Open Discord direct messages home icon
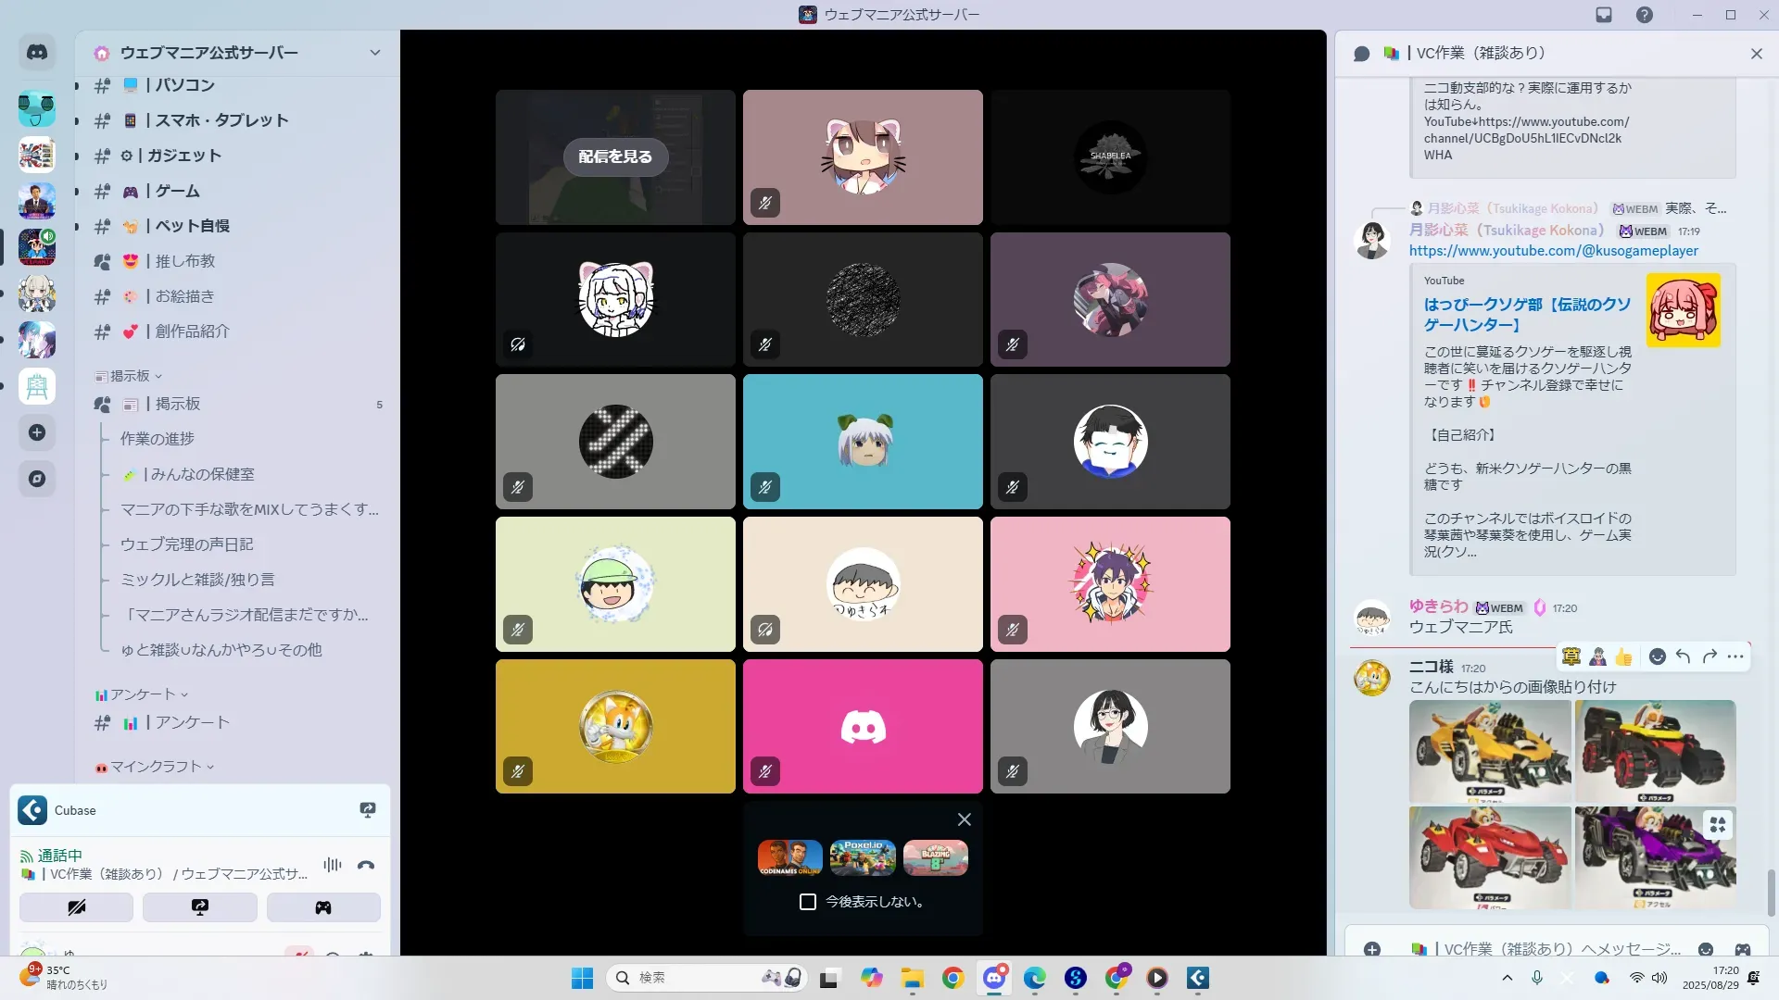The width and height of the screenshot is (1779, 1000). click(37, 53)
